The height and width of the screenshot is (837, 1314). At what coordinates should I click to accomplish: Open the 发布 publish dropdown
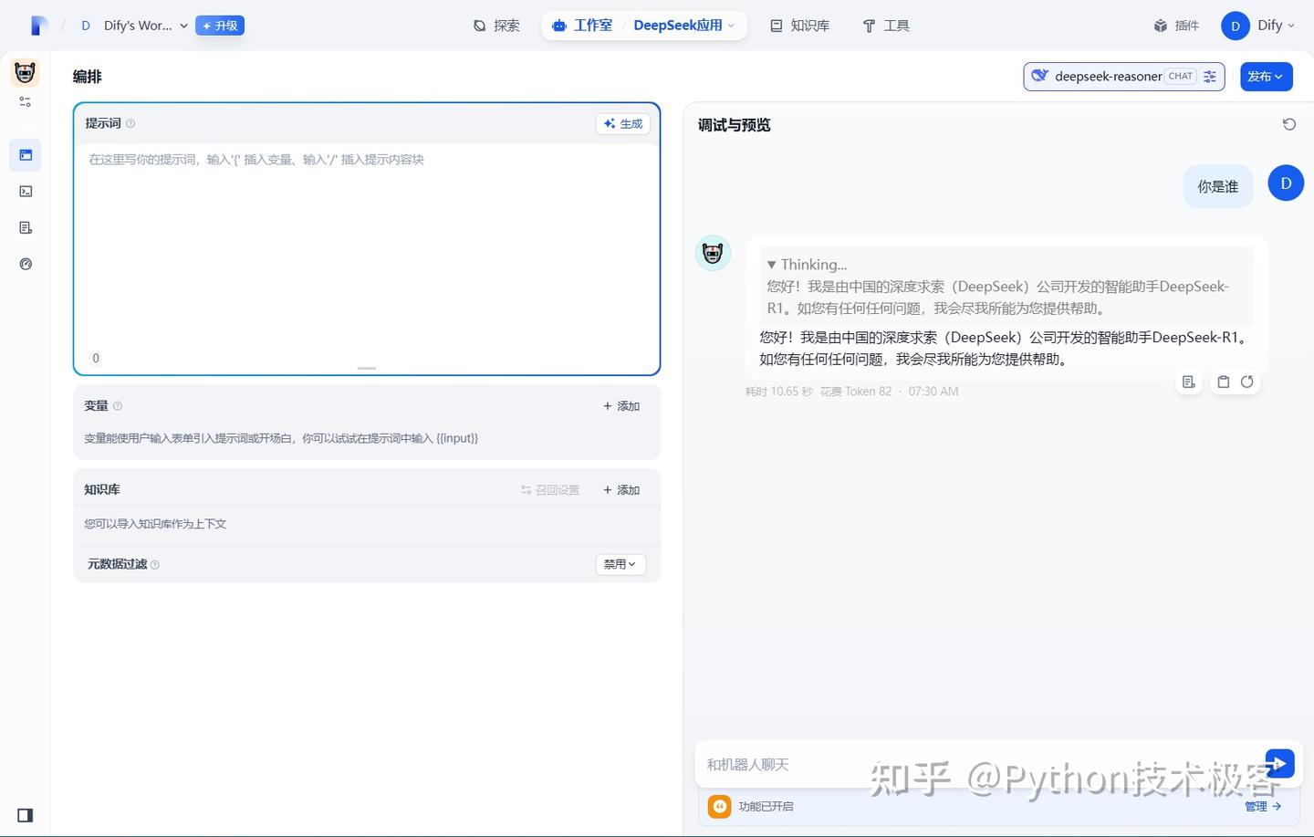pyautogui.click(x=1266, y=77)
